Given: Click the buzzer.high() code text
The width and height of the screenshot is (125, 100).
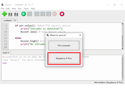Looking at the screenshot, I should (30, 41).
